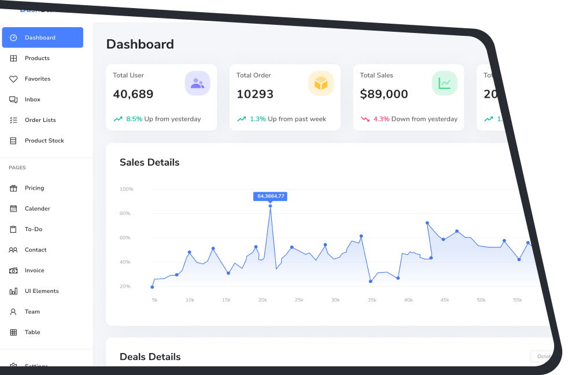Click the Total Order yellow box icon
The image size is (568, 375).
(320, 83)
